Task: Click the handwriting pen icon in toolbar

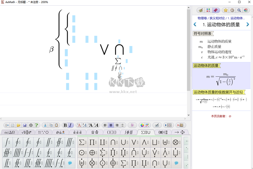Action: (157, 125)
